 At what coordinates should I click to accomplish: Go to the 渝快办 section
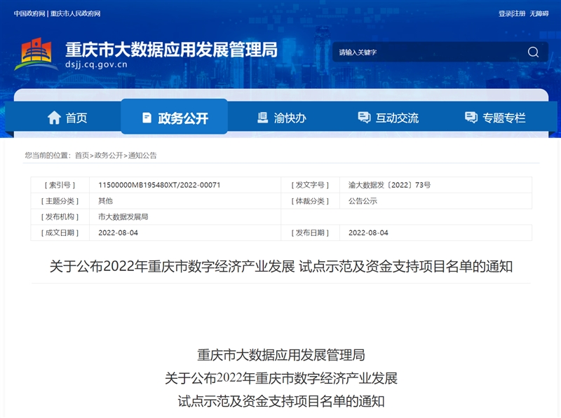(x=282, y=118)
